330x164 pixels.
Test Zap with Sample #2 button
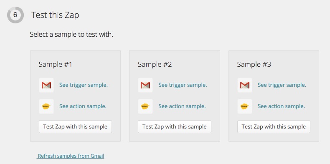click(x=175, y=126)
